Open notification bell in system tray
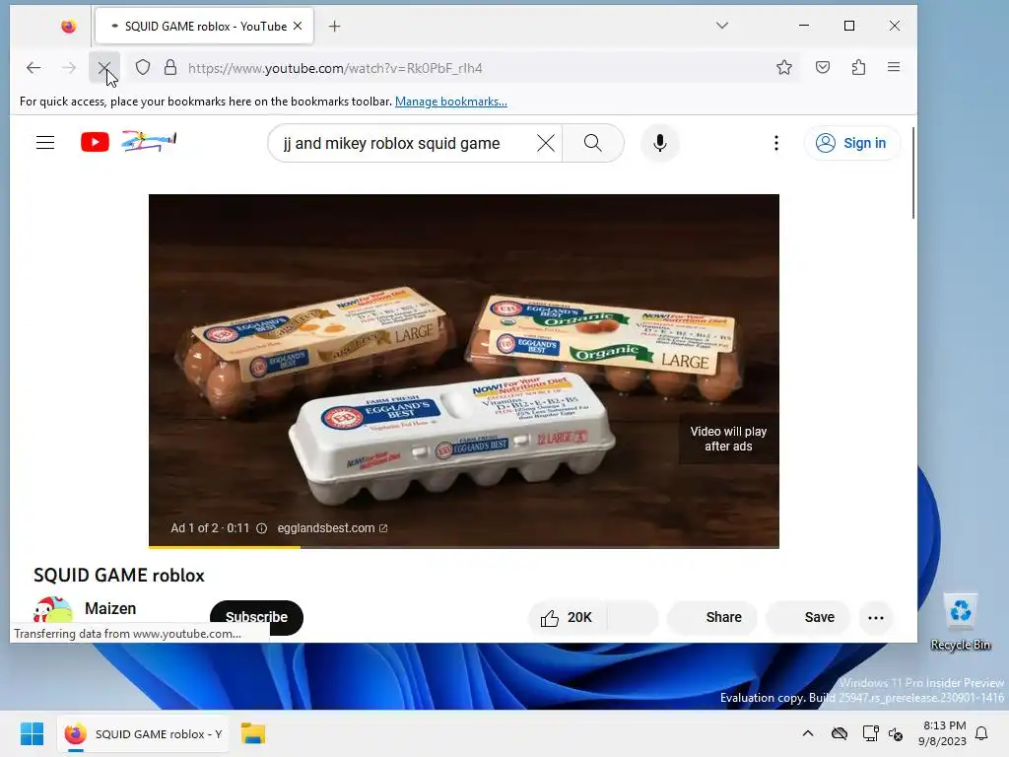The height and width of the screenshot is (757, 1009). [x=981, y=733]
